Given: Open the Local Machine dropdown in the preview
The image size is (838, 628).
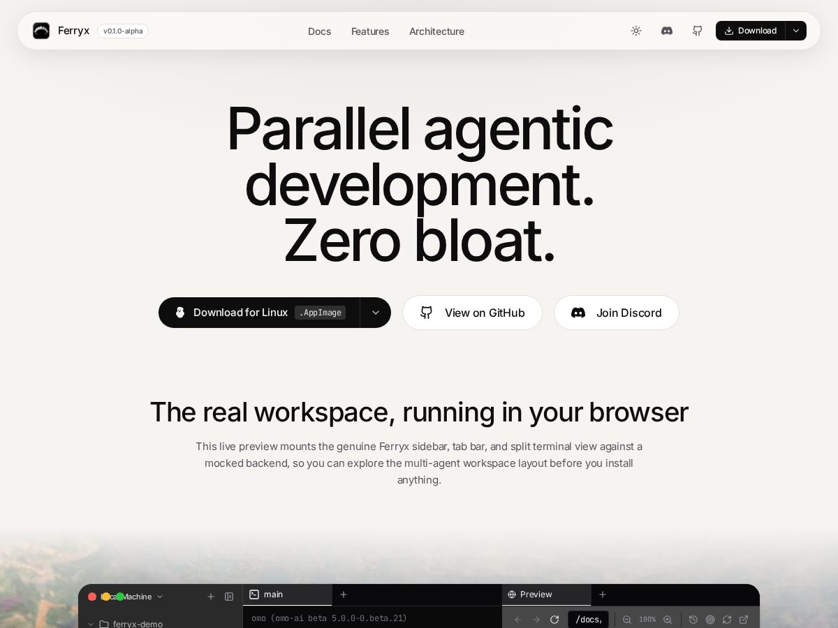Looking at the screenshot, I should (132, 597).
